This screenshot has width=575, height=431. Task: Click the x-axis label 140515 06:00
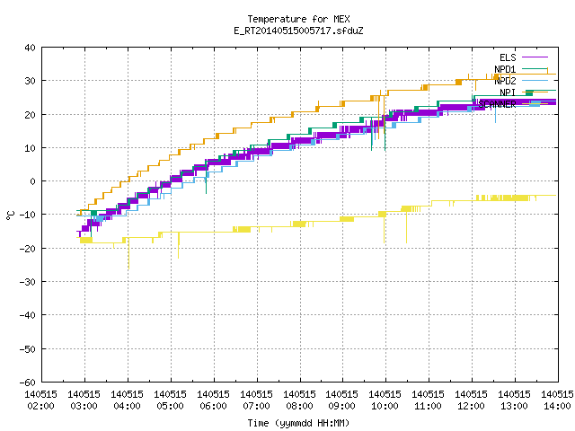point(213,400)
